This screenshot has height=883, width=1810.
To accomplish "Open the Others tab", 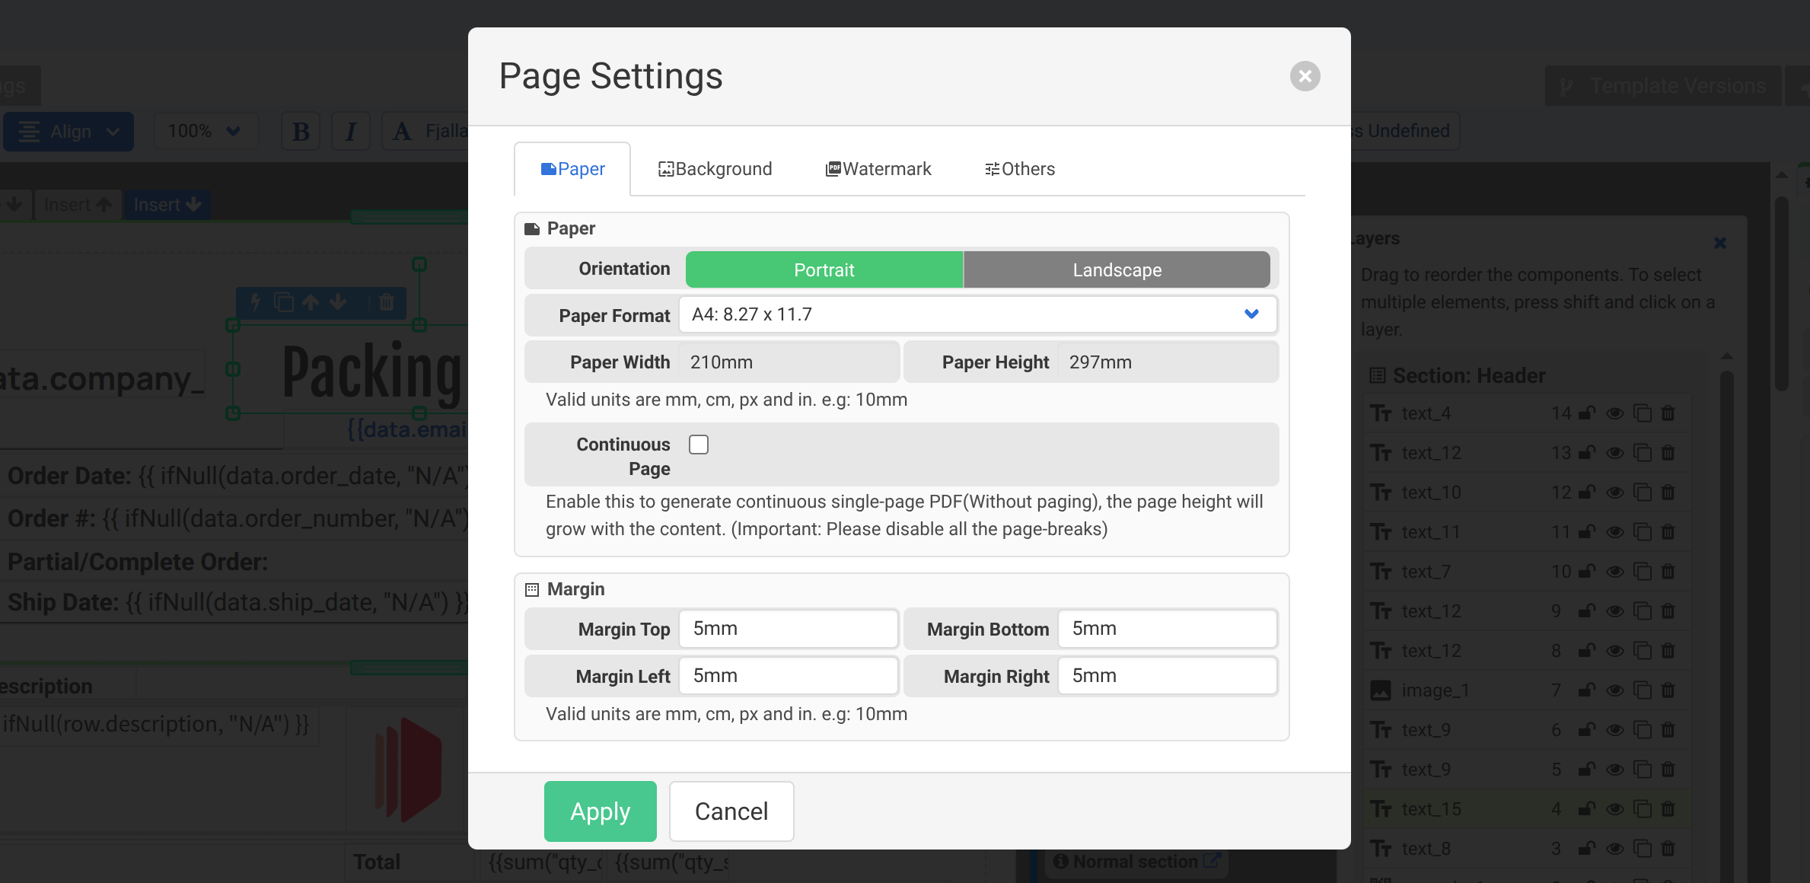I will click(1020, 169).
